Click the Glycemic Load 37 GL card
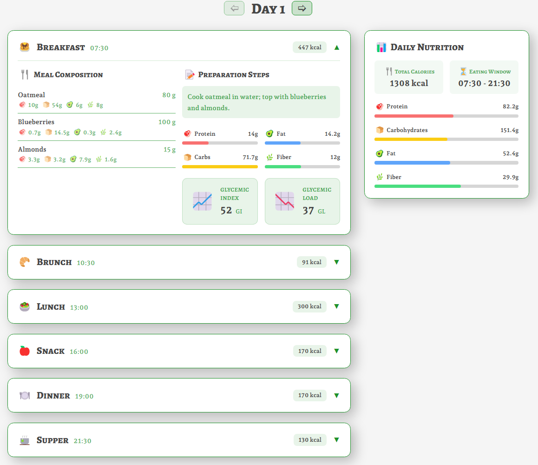The height and width of the screenshot is (465, 538). [x=302, y=201]
